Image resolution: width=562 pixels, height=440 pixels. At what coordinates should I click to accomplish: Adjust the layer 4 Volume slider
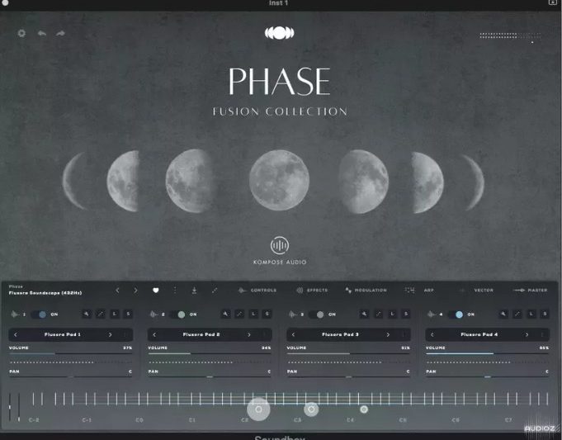[x=487, y=353]
